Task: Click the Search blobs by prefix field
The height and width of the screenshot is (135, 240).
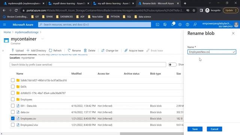Action: click(88, 64)
